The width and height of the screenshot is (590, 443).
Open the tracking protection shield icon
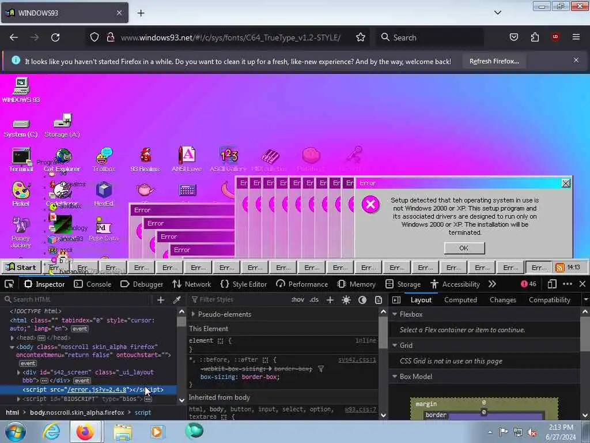click(x=94, y=37)
